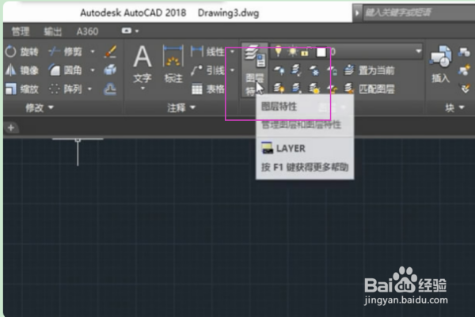The height and width of the screenshot is (317, 475).
Task: Open the layer list dropdown arrow
Action: pyautogui.click(x=418, y=51)
